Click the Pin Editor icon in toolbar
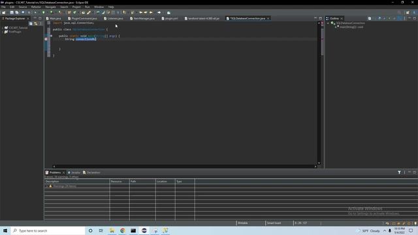418x235 pixels. pyautogui.click(x=169, y=12)
